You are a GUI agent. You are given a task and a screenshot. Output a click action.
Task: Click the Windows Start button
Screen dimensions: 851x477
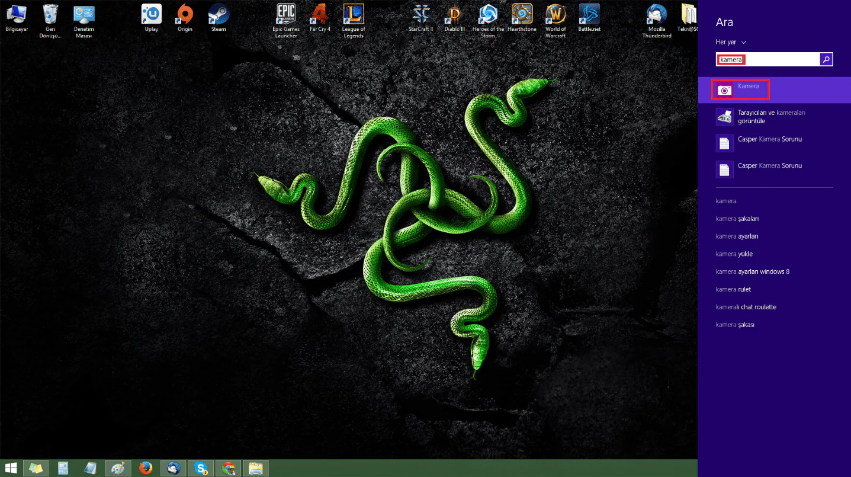[11, 468]
